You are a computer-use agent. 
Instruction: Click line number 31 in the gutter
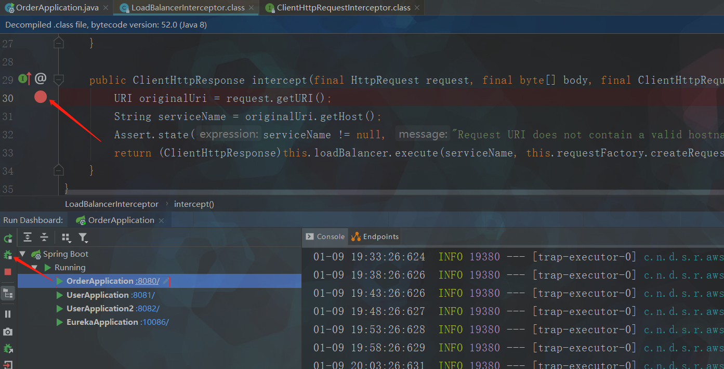[7, 116]
